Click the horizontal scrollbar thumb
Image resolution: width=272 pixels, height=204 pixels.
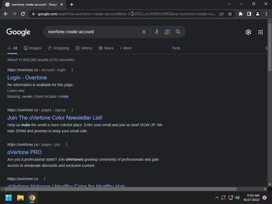coord(121,189)
